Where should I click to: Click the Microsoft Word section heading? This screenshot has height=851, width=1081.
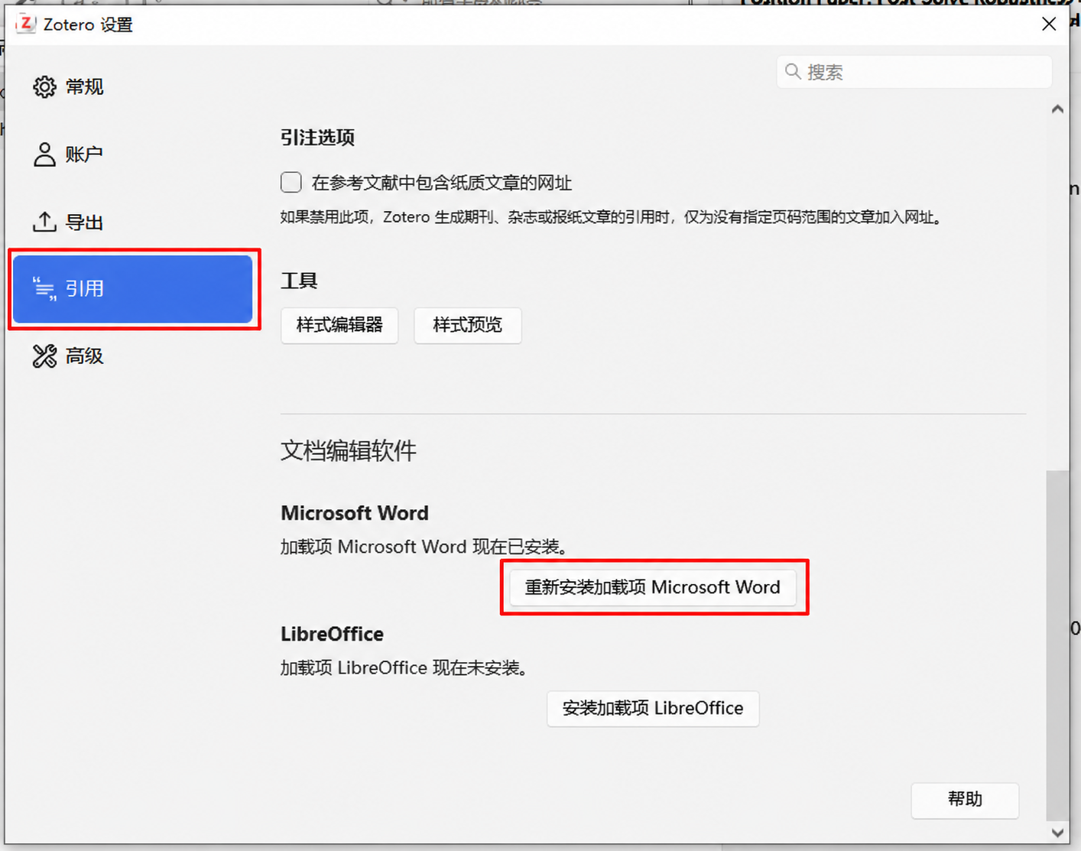pyautogui.click(x=355, y=513)
